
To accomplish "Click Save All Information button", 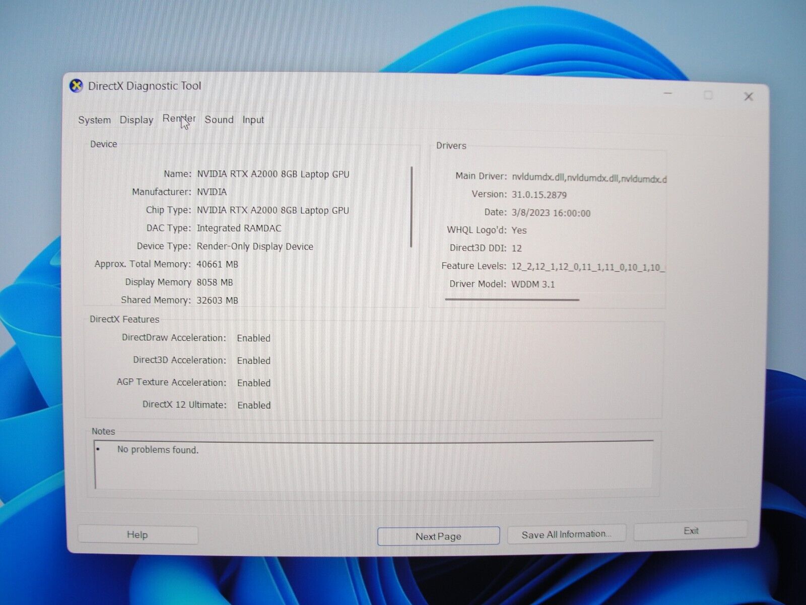I will pos(567,534).
